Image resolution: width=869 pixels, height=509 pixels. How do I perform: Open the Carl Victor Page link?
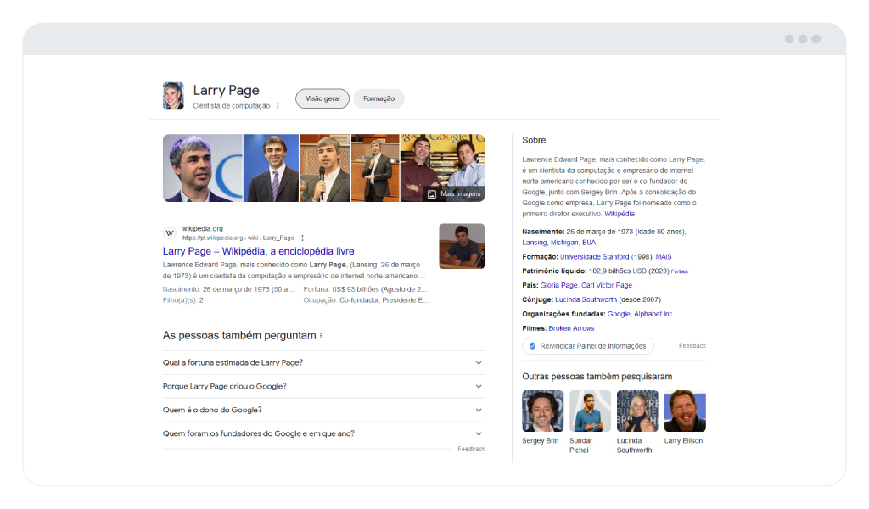tap(607, 286)
